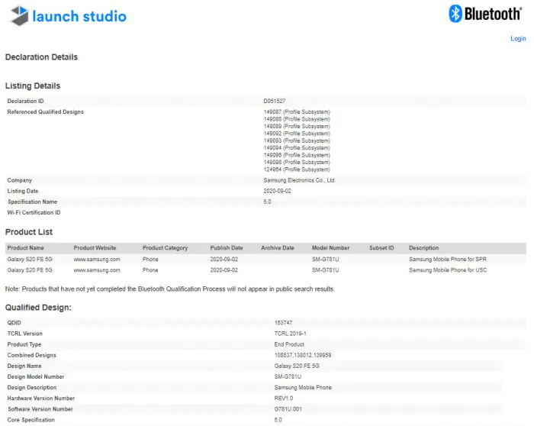Select 'Samsung Mobile Phone for USC' description
534x426 pixels.
pyautogui.click(x=448, y=270)
